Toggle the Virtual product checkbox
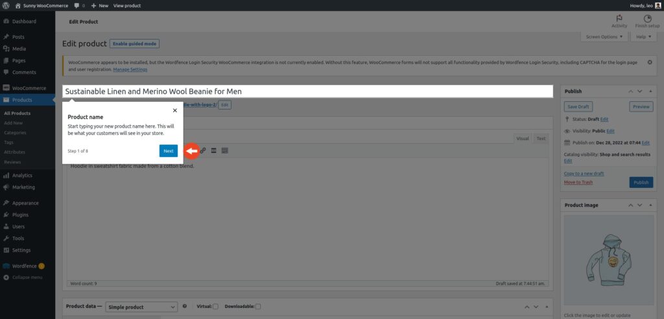Image resolution: width=664 pixels, height=319 pixels. coord(215,307)
